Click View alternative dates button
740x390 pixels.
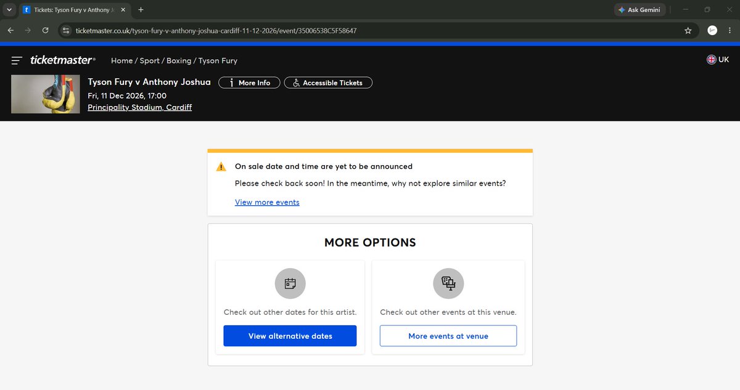290,336
